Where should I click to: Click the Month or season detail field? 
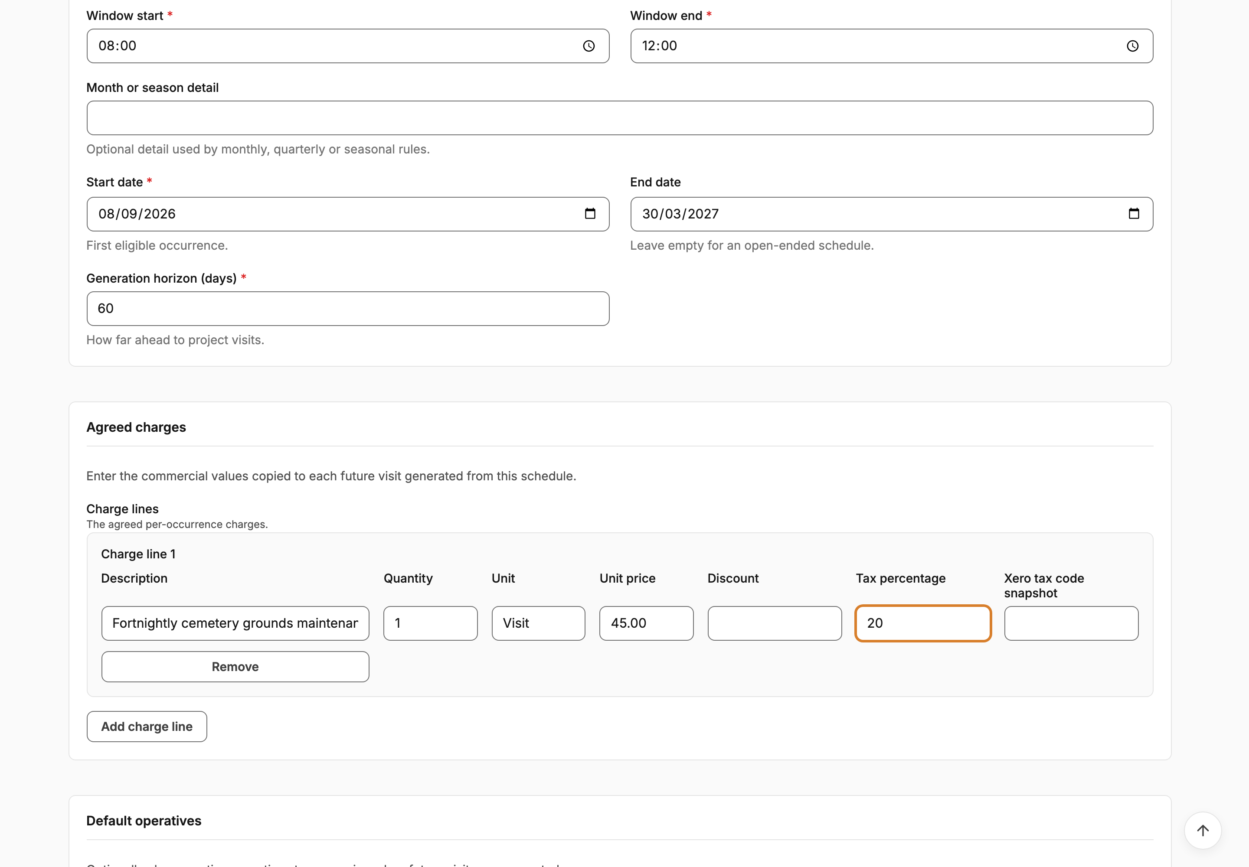tap(620, 118)
